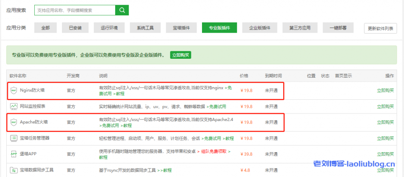Click the 状态 column header
The image size is (404, 177).
pyautogui.click(x=325, y=76)
